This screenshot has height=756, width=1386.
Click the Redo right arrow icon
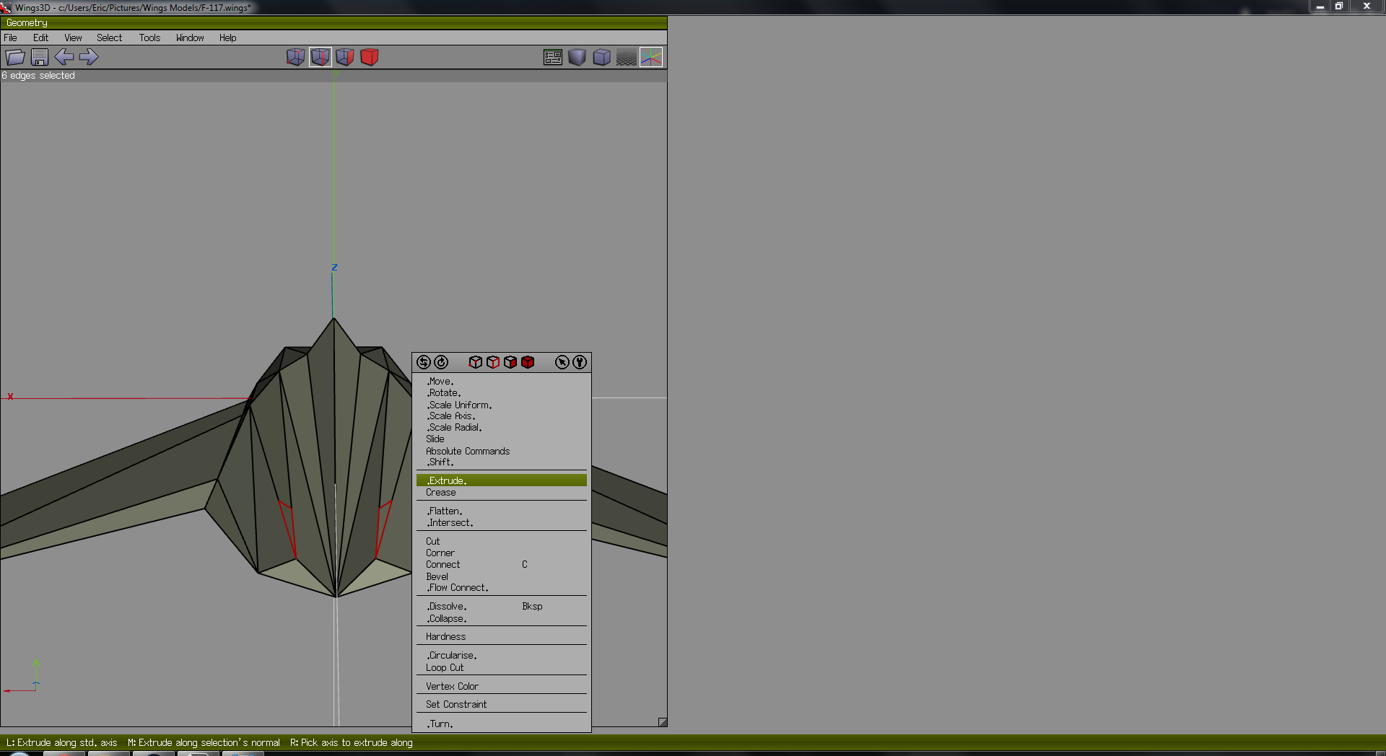pyautogui.click(x=89, y=57)
